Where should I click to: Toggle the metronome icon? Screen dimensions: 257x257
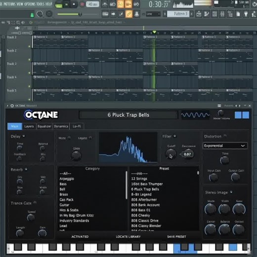pos(105,4)
